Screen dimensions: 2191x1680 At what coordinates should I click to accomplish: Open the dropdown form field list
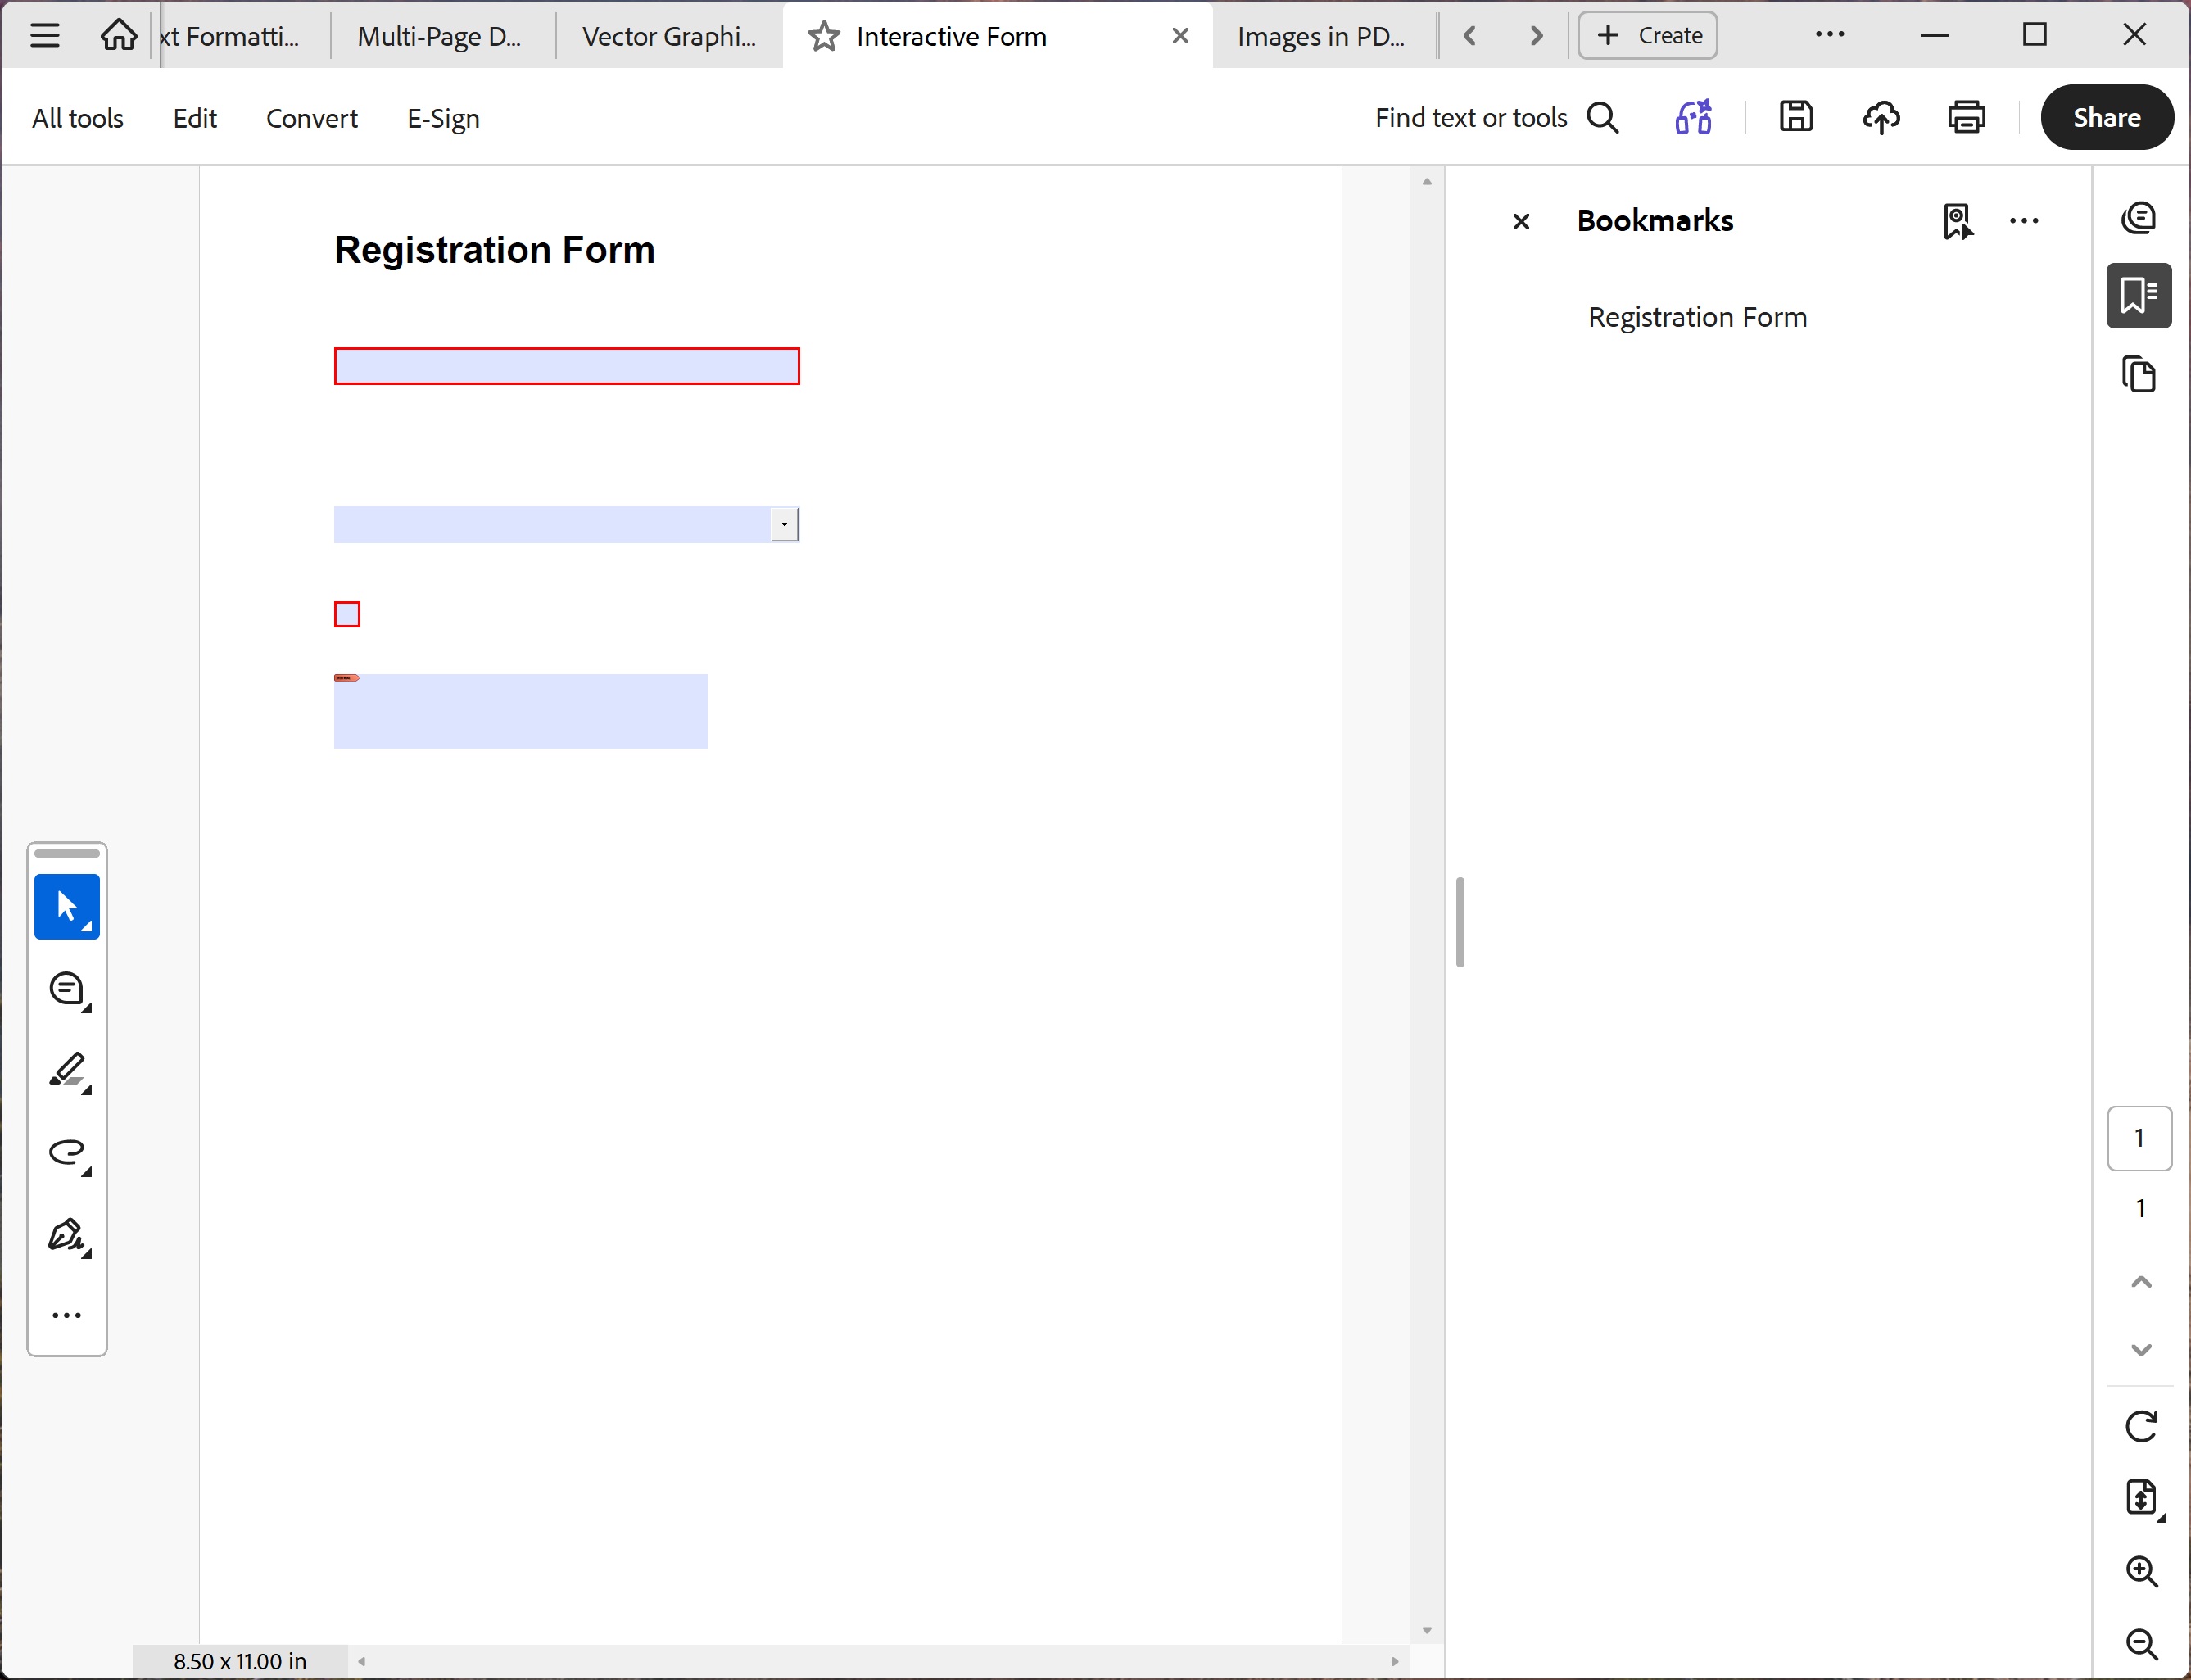coord(784,523)
